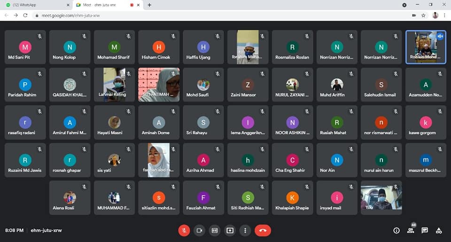
Task: Toggle the camera on or off
Action: pyautogui.click(x=199, y=230)
